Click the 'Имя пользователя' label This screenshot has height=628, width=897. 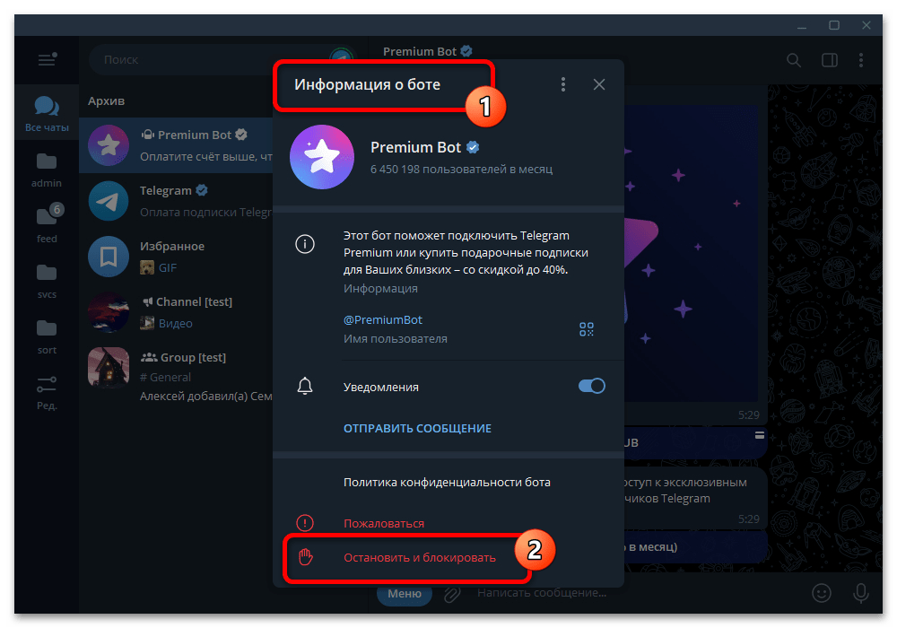(x=396, y=338)
